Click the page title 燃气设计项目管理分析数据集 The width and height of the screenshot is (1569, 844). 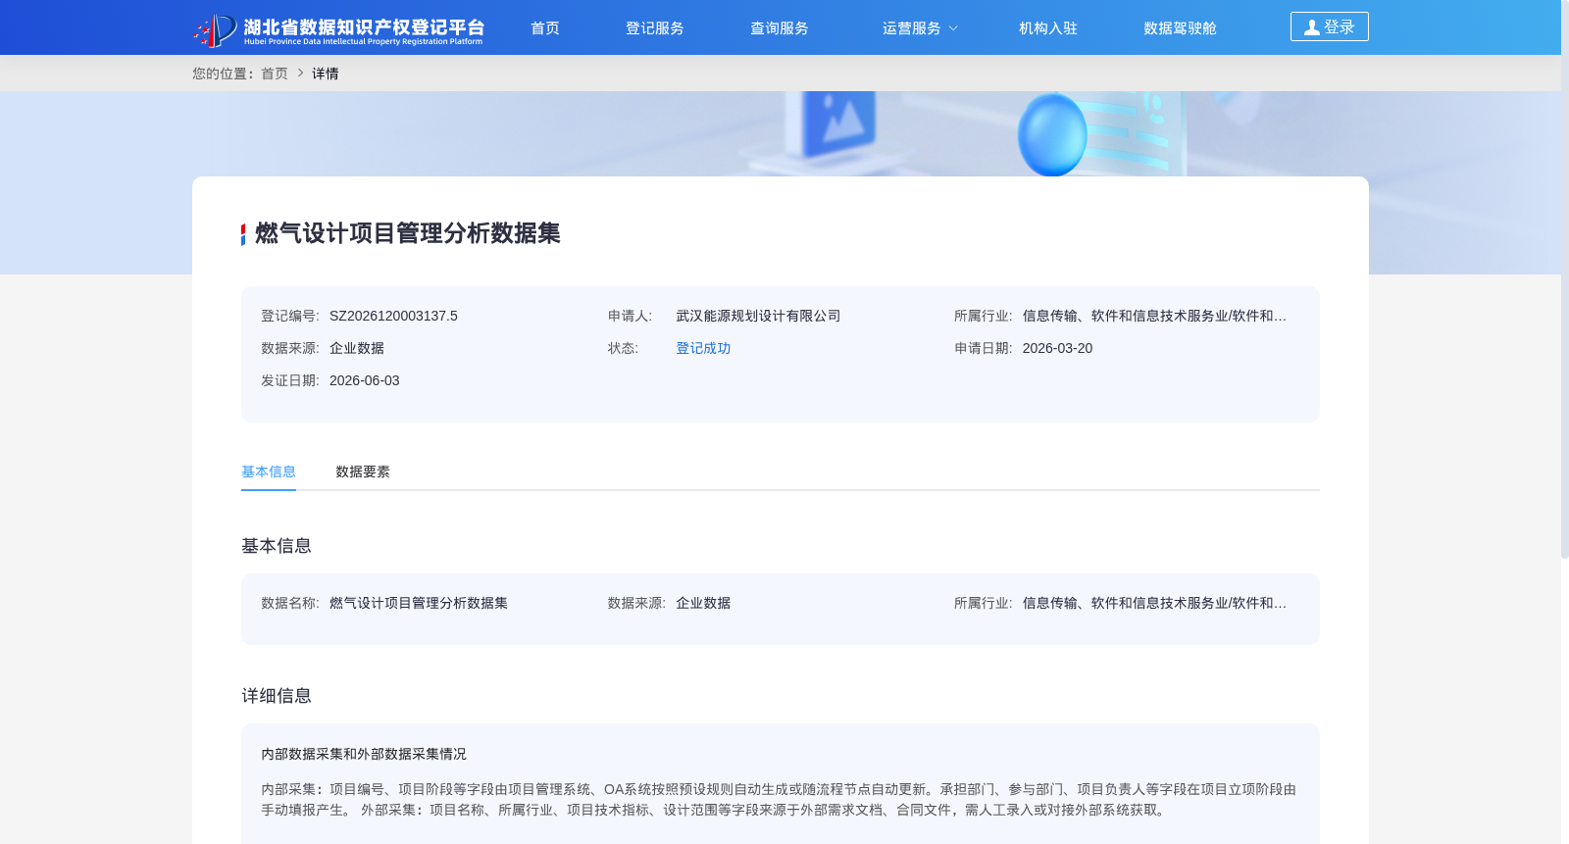coord(408,233)
